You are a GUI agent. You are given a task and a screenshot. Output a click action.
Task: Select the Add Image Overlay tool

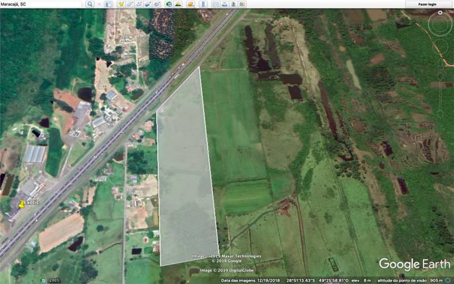[x=148, y=4]
